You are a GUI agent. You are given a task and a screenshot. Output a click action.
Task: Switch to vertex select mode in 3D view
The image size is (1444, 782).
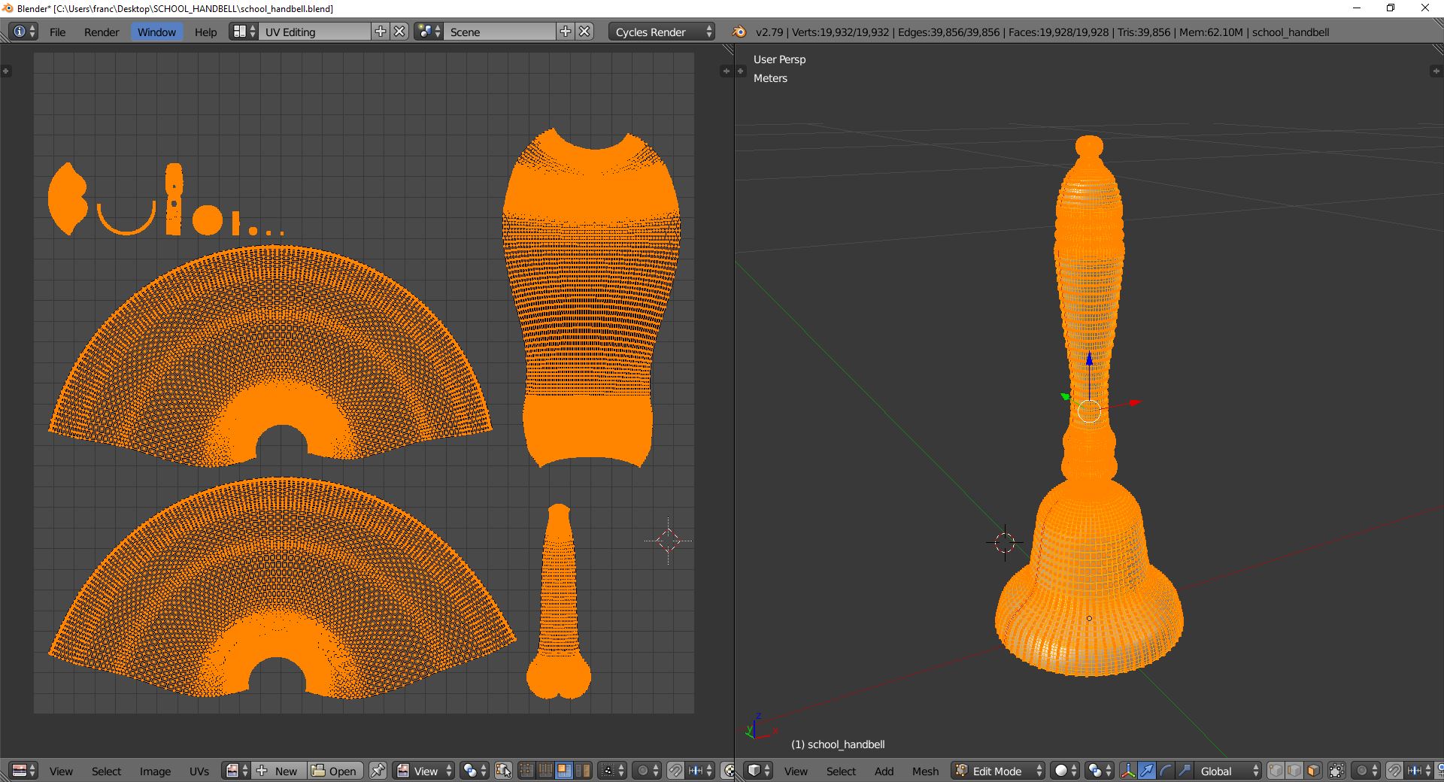click(x=1276, y=771)
